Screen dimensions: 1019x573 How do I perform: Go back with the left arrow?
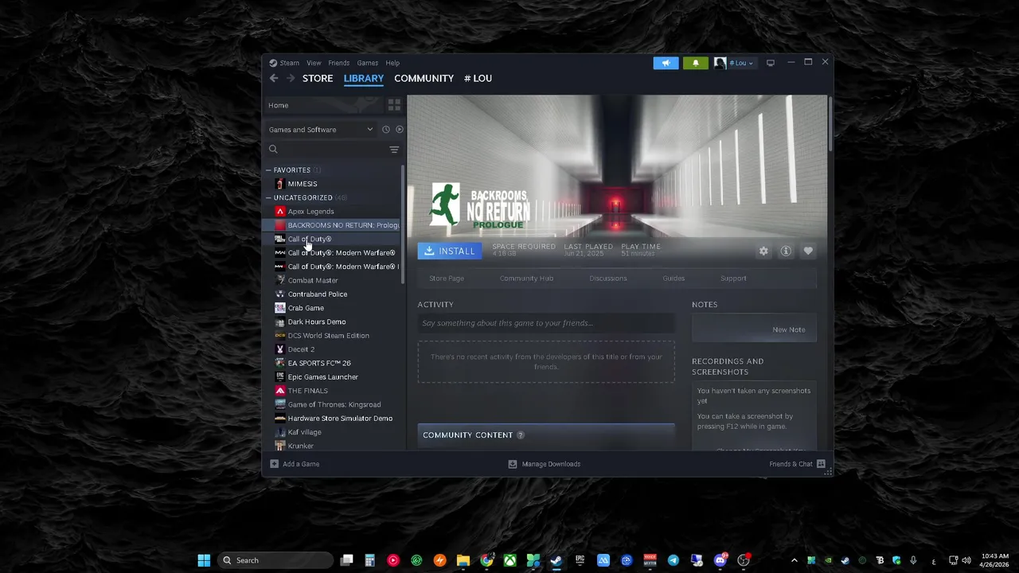274,78
